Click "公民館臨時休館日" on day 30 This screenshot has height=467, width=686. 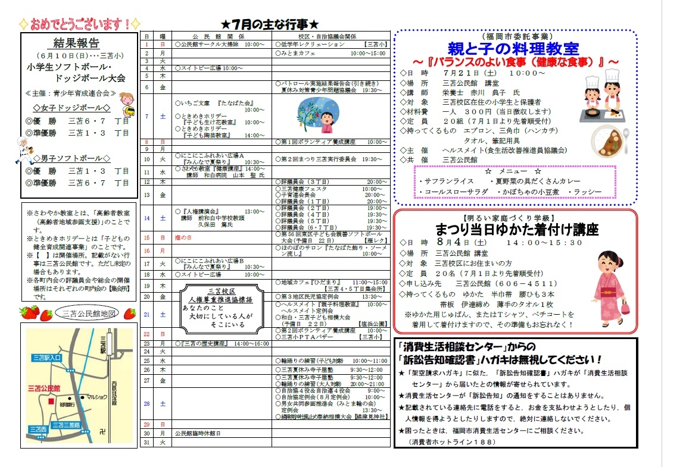click(198, 433)
